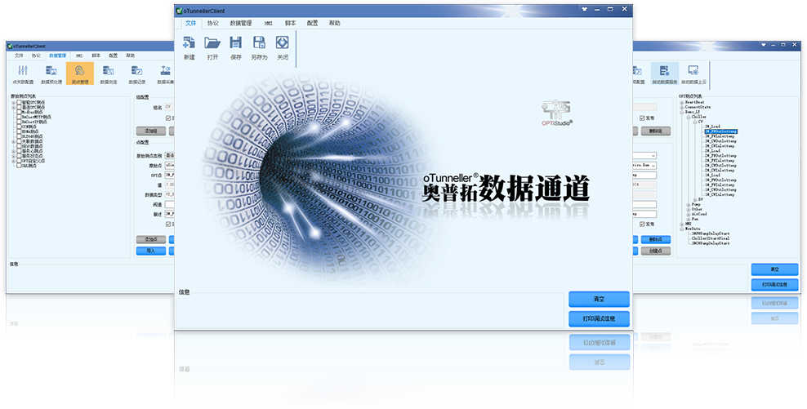Click the oTunnellerClient app icon in front title bar
The width and height of the screenshot is (807, 409).
pyautogui.click(x=179, y=11)
